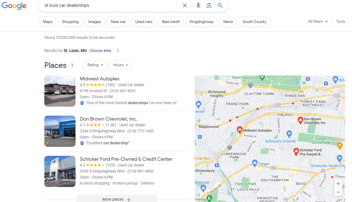352x202 pixels.
Task: Enable the Near me filter chip
Action: (x=118, y=21)
